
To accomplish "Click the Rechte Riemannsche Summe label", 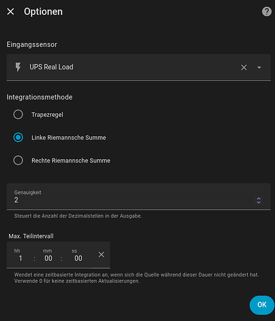I will point(71,160).
